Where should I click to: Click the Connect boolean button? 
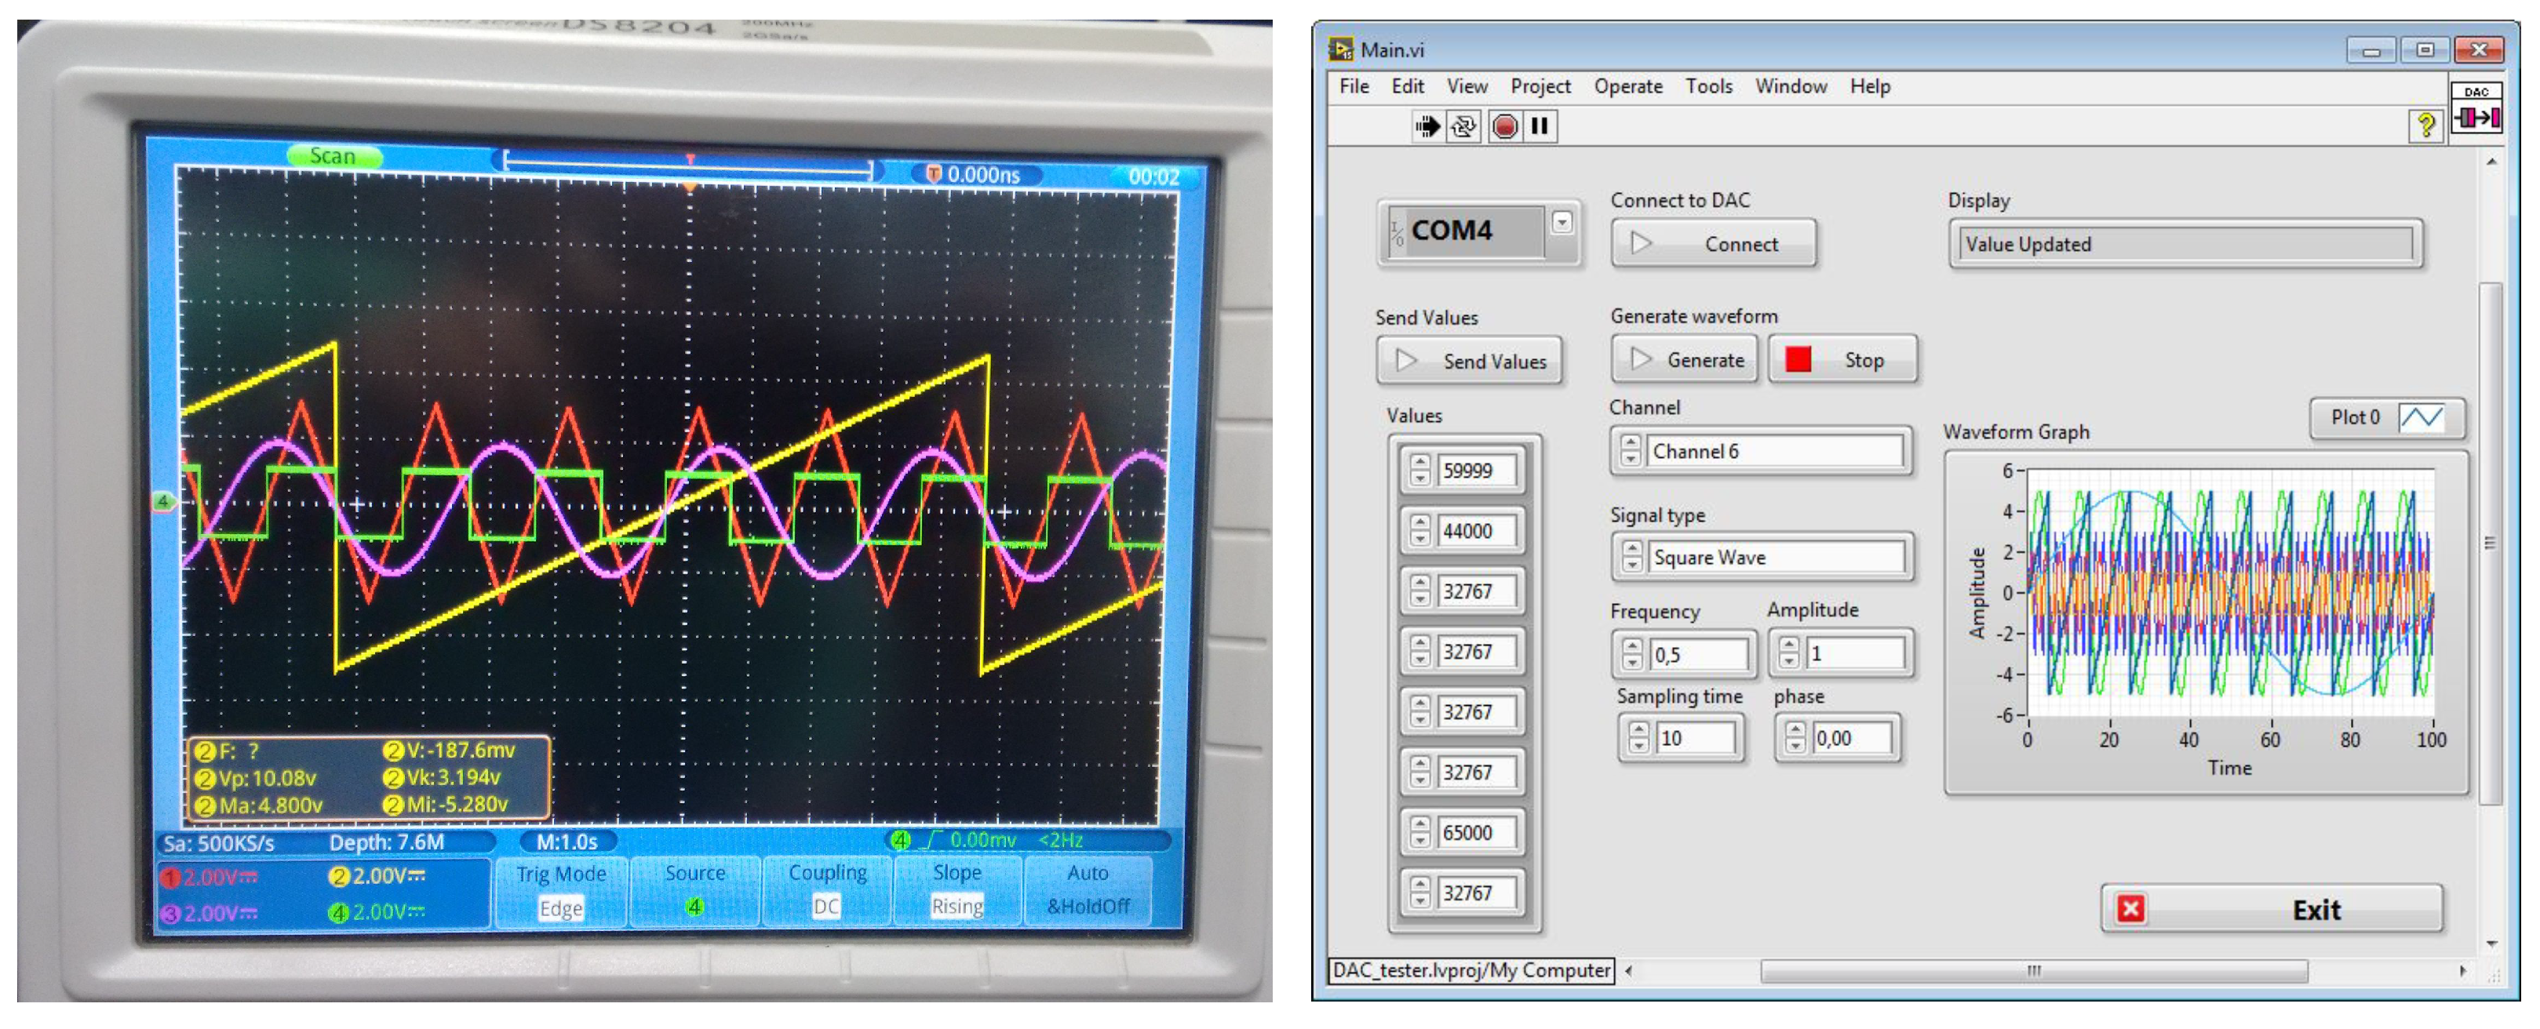coord(1713,245)
